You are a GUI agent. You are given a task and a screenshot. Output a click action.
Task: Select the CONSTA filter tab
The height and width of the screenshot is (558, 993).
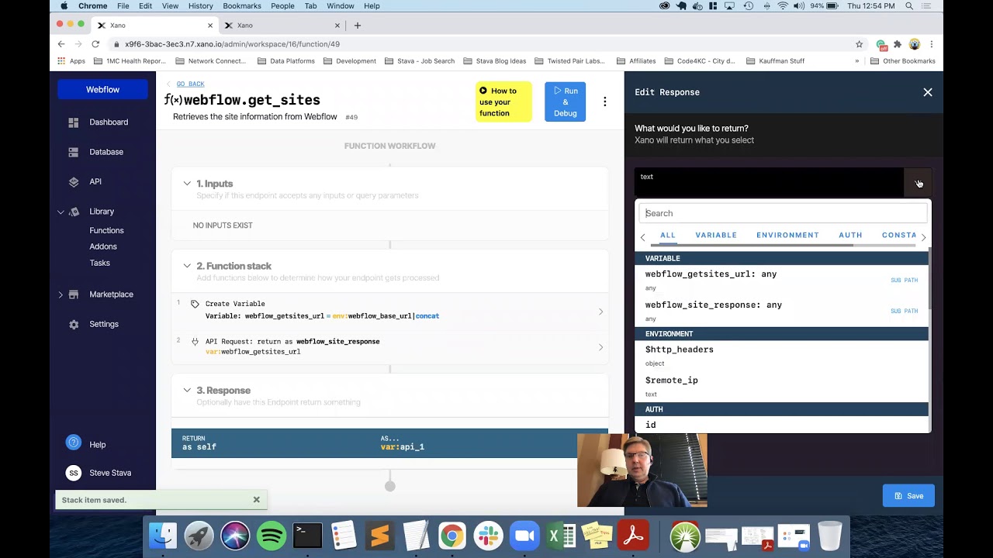click(899, 235)
